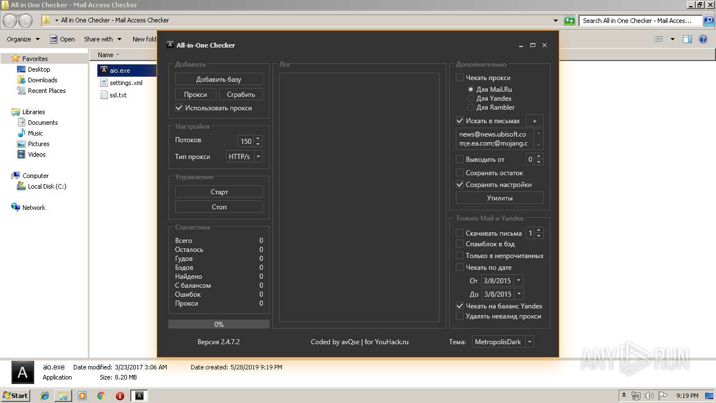Click the Сграбить button
The height and width of the screenshot is (403, 716).
point(241,95)
